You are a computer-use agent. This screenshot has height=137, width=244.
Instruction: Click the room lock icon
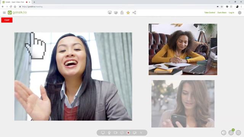pos(122,13)
